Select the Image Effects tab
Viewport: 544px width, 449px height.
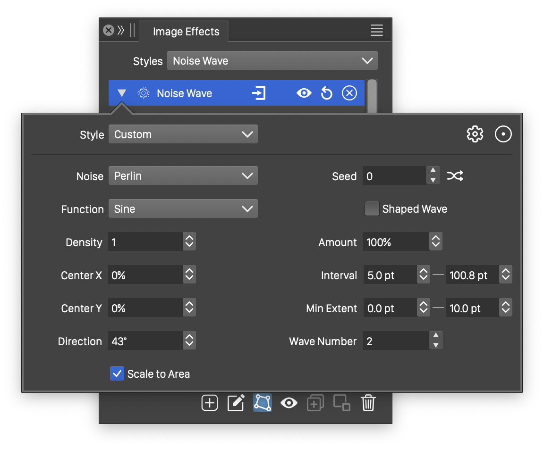[x=186, y=32]
